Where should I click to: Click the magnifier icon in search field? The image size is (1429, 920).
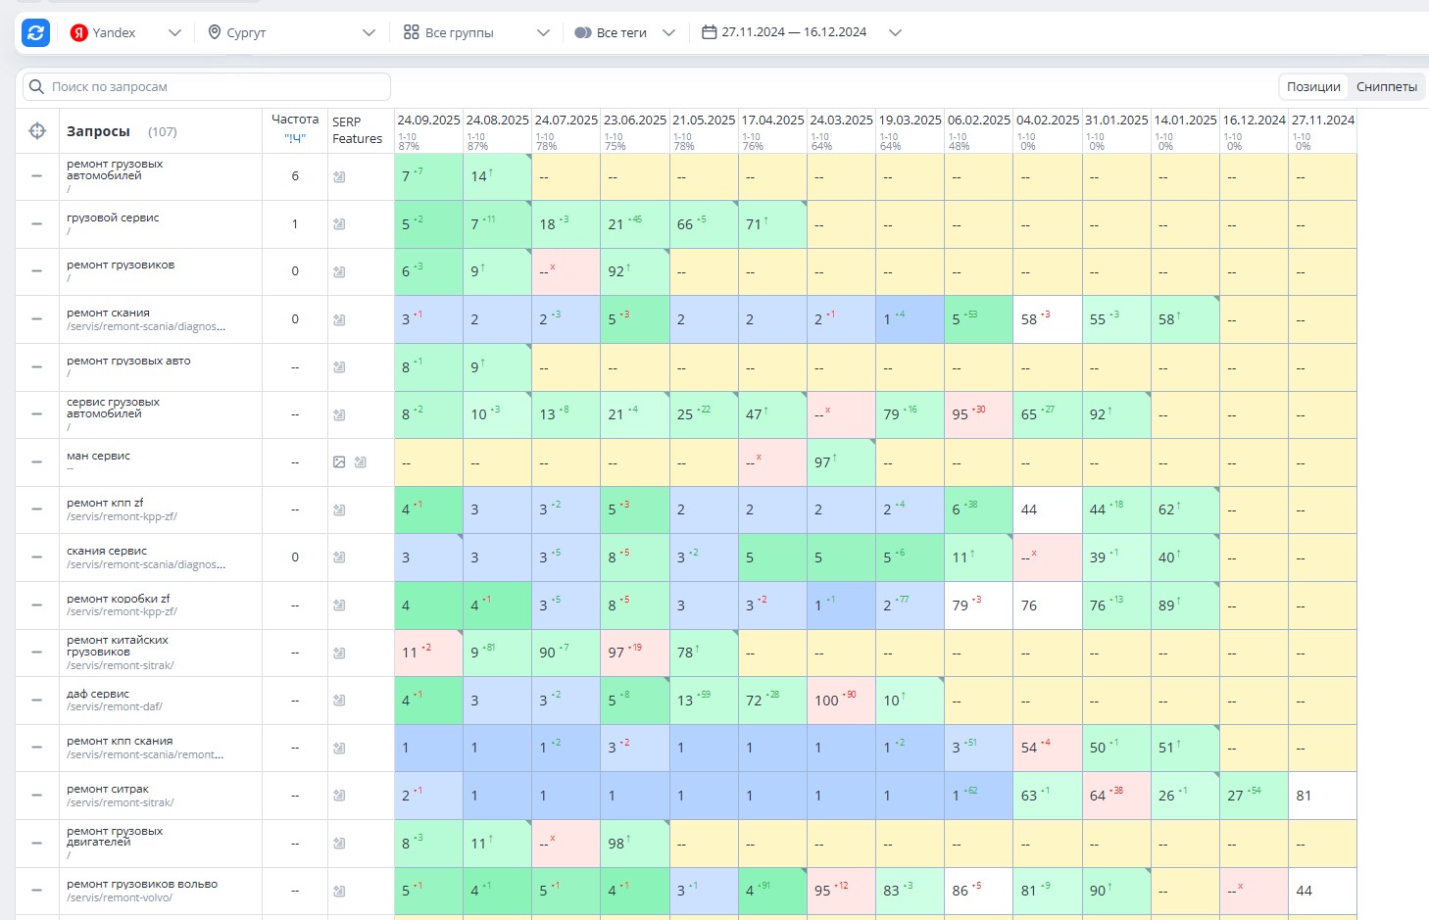(x=36, y=86)
